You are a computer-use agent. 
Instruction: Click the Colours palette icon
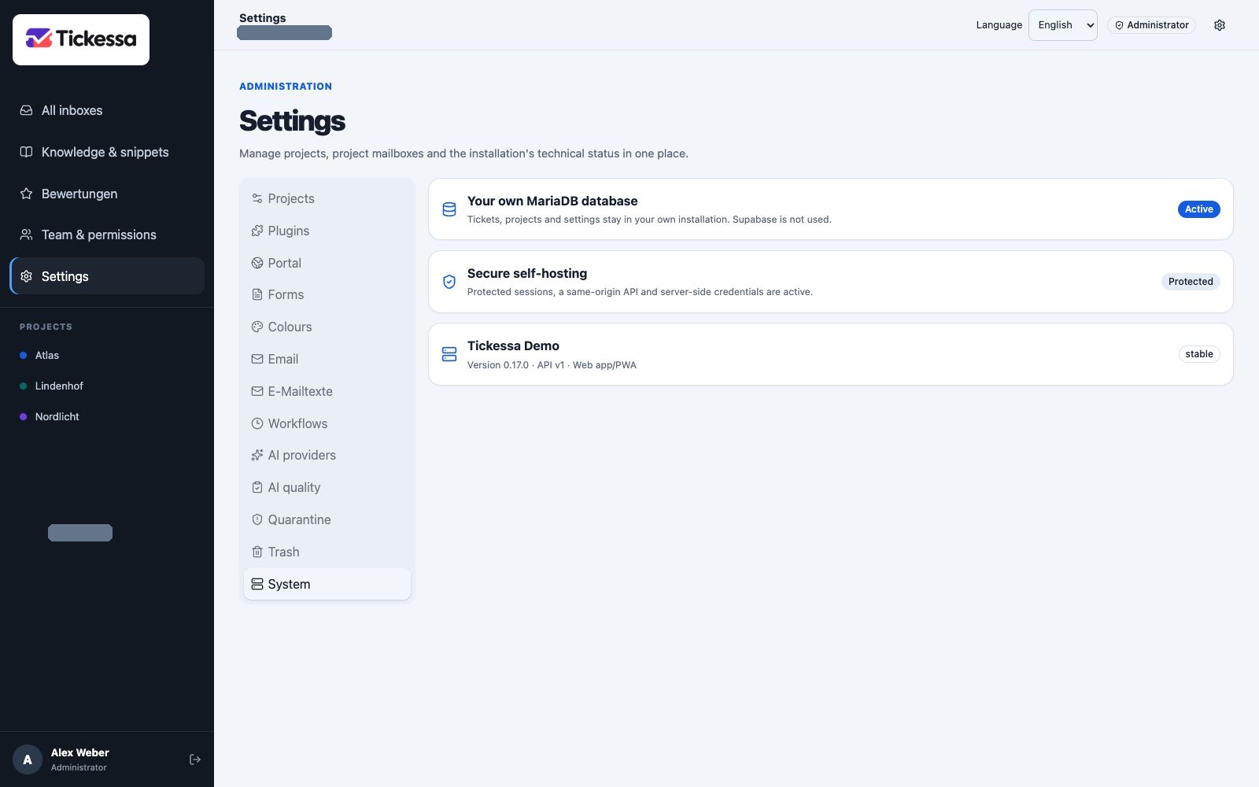pyautogui.click(x=257, y=327)
